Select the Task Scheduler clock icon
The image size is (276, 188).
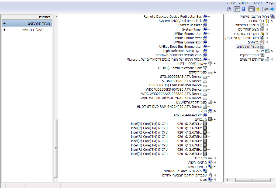[262, 25]
